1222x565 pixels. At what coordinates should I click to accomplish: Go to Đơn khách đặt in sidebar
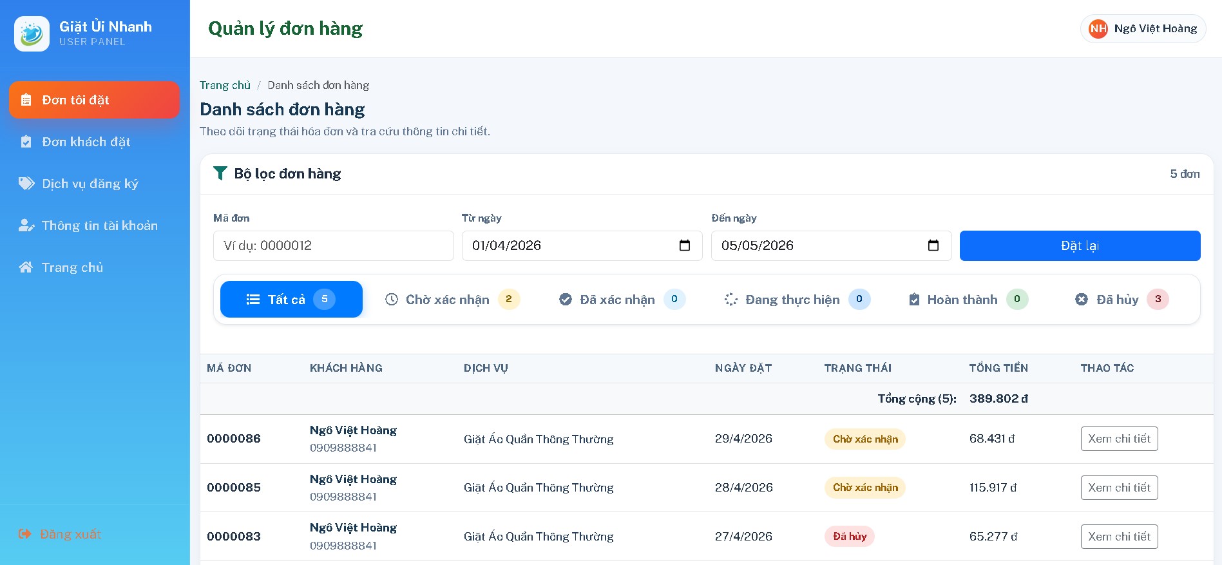click(94, 142)
